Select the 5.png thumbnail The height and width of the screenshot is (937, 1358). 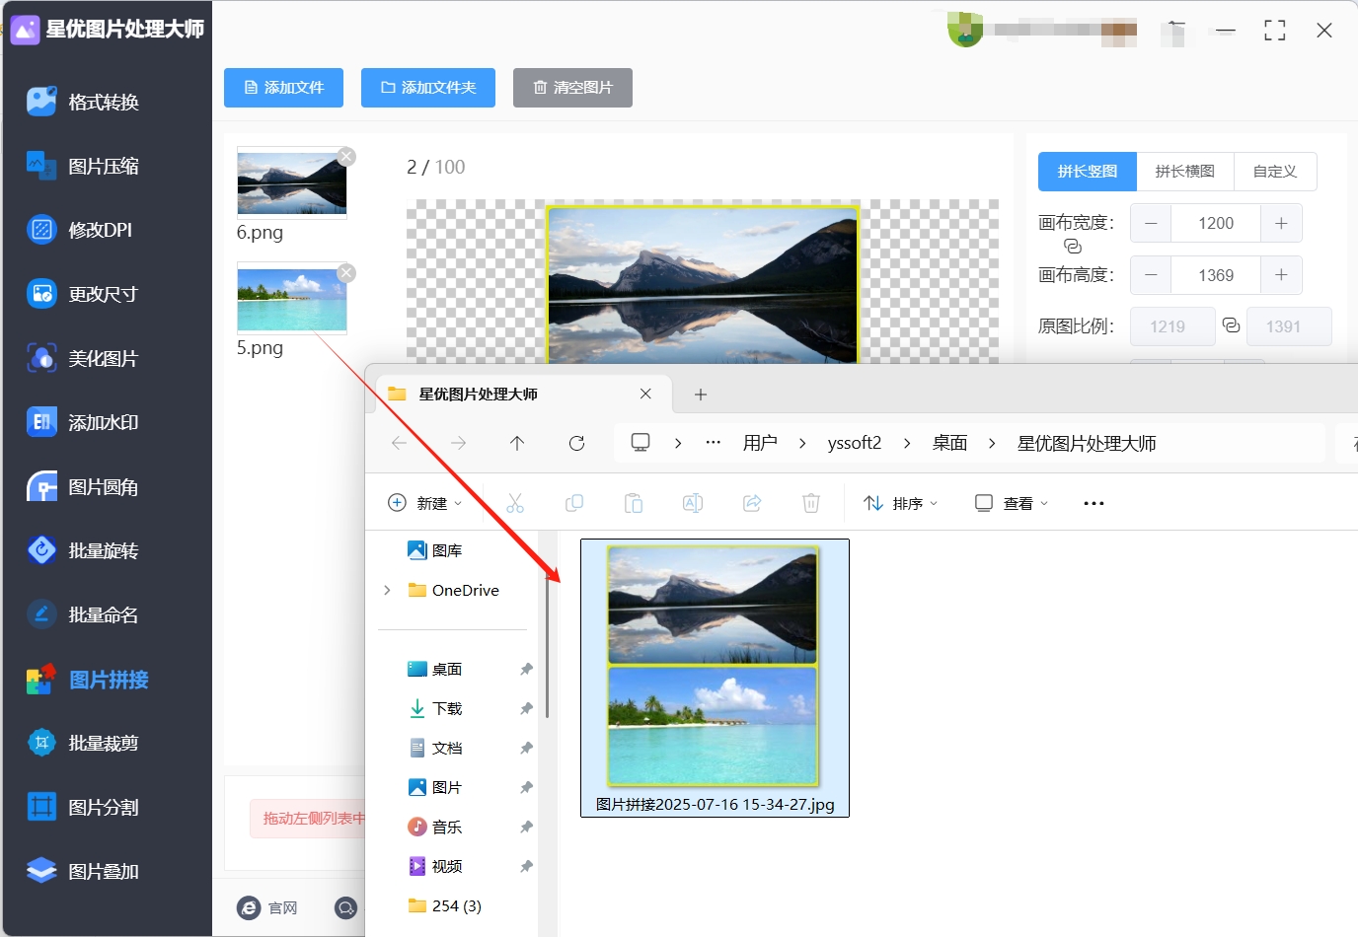point(292,299)
